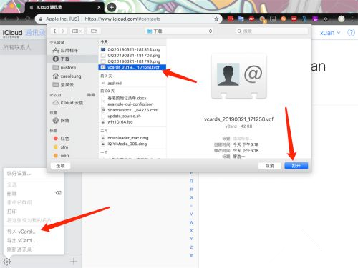Click the file dialog search field

tap(271, 31)
